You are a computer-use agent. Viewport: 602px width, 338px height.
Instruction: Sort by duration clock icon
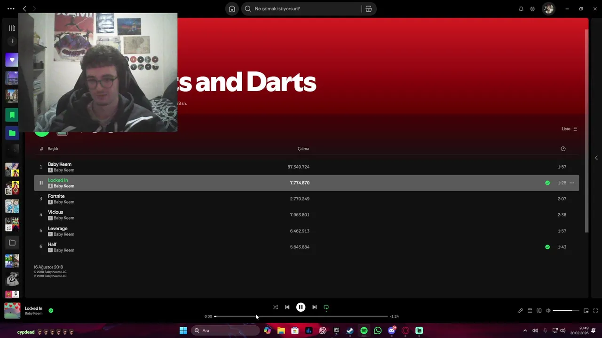pos(563,149)
